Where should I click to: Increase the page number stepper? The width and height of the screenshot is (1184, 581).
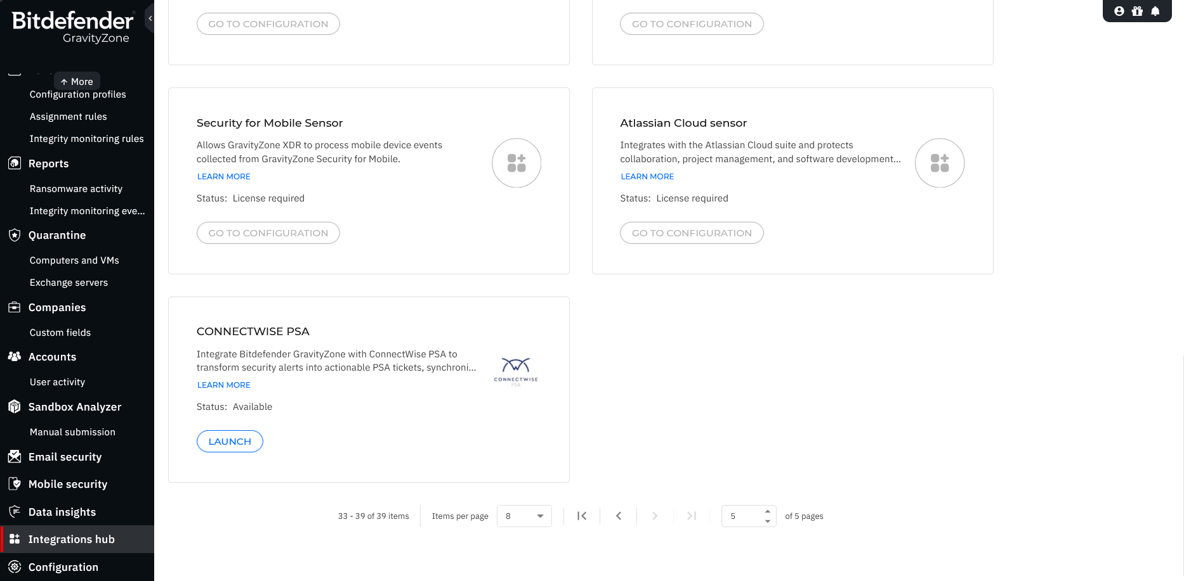click(768, 511)
